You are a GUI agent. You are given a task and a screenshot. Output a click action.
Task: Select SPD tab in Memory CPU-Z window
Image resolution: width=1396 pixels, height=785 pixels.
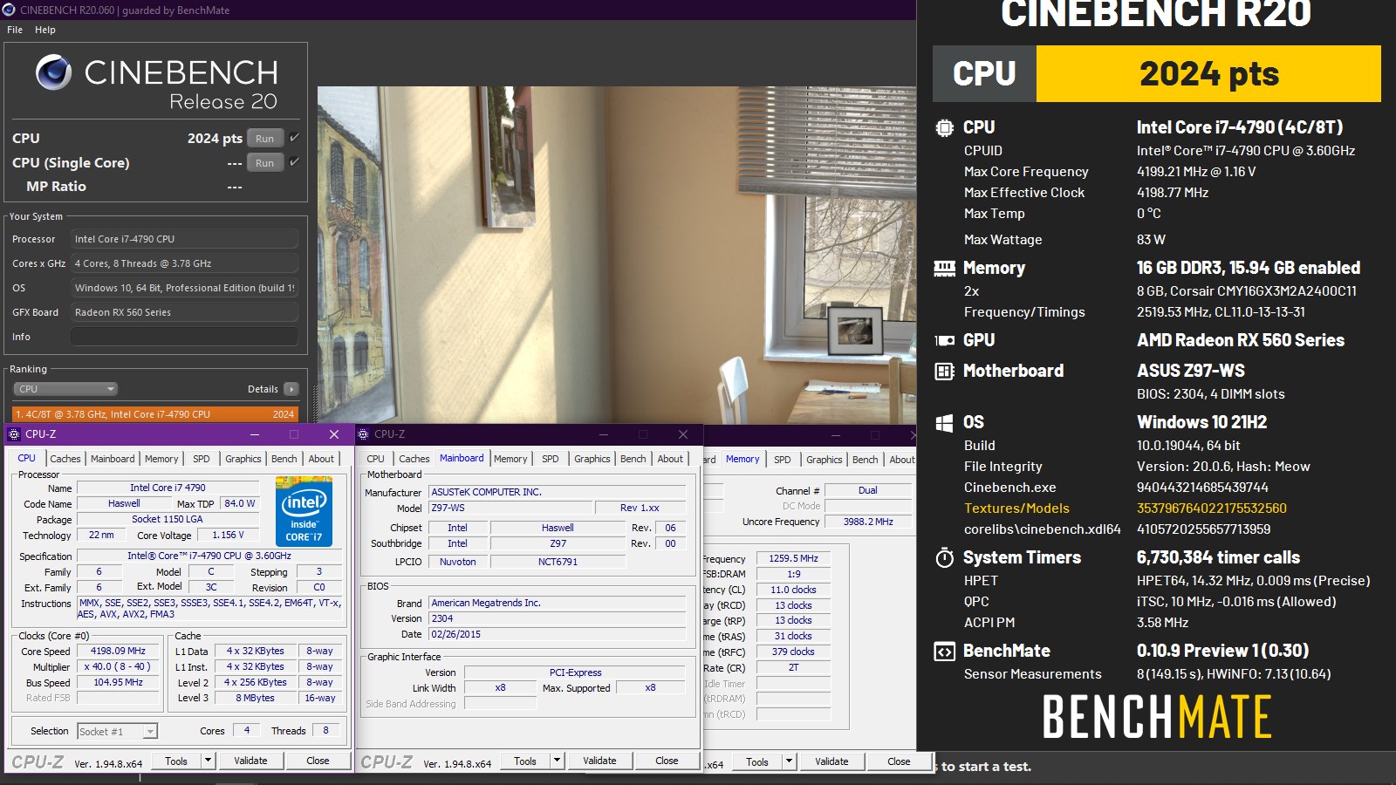click(783, 460)
